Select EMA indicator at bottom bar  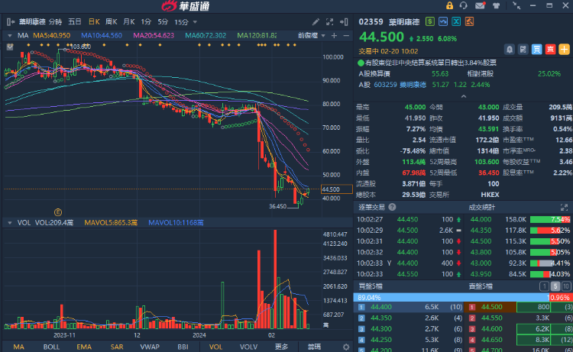pos(84,347)
